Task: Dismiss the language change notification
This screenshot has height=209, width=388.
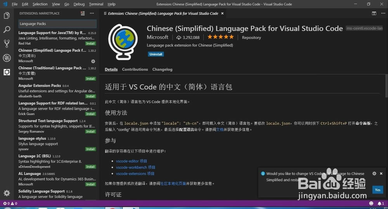Action: [381, 174]
